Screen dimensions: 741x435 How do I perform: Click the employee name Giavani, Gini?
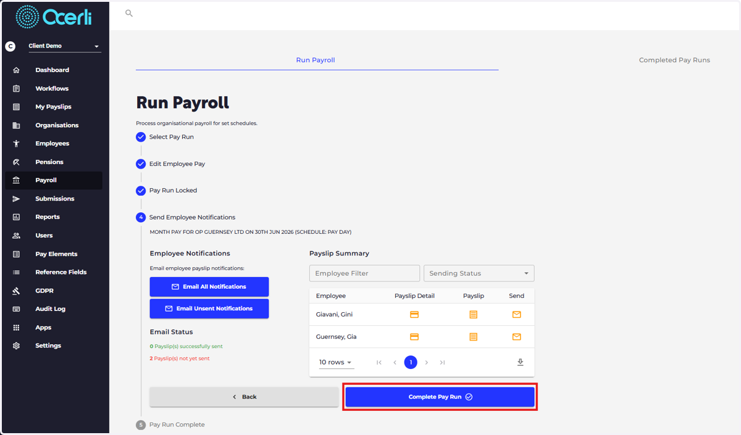click(x=334, y=315)
